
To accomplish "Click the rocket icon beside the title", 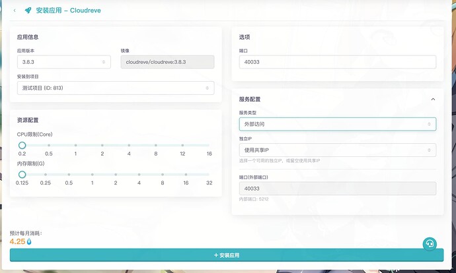I will pyautogui.click(x=28, y=11).
